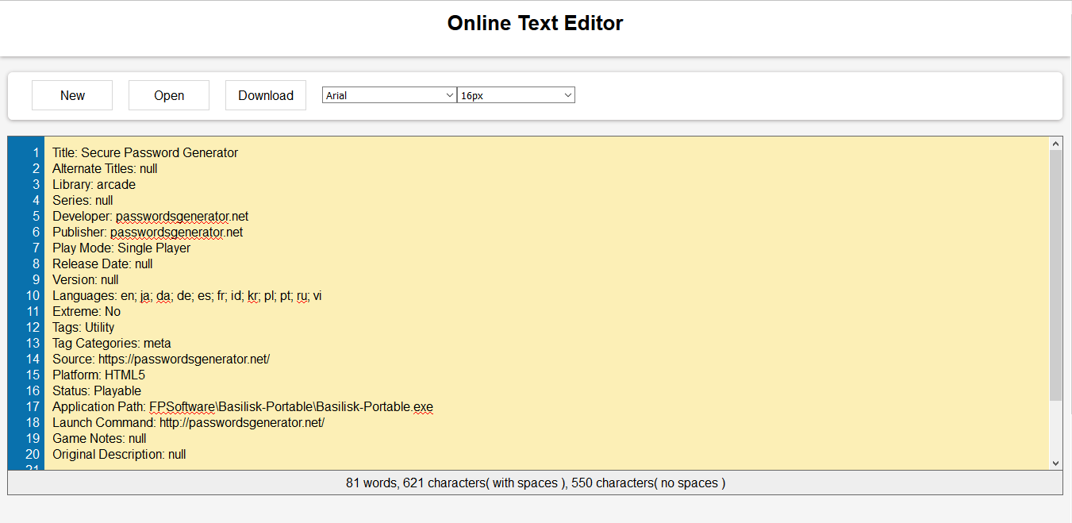The image size is (1072, 523).
Task: Click the line 'Title: Secure Password Generator'
Action: tap(145, 152)
